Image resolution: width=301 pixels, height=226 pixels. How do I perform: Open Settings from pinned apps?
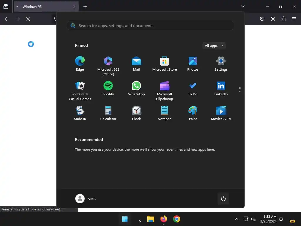pyautogui.click(x=221, y=64)
